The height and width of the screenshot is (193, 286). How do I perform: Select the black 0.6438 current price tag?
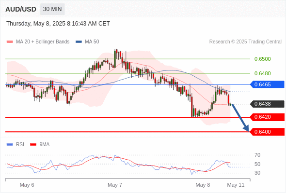pyautogui.click(x=267, y=104)
